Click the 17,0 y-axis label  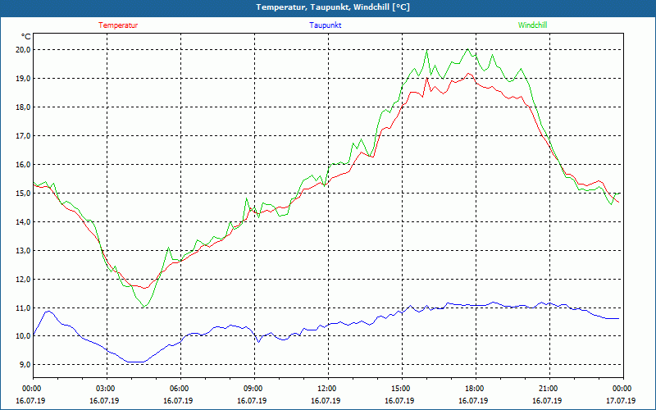pyautogui.click(x=23, y=135)
